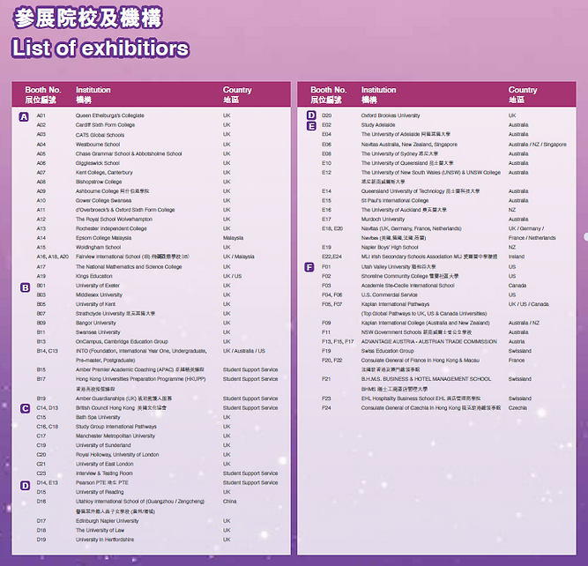Click booth number E18, E20
588x566 pixels.
(332, 229)
